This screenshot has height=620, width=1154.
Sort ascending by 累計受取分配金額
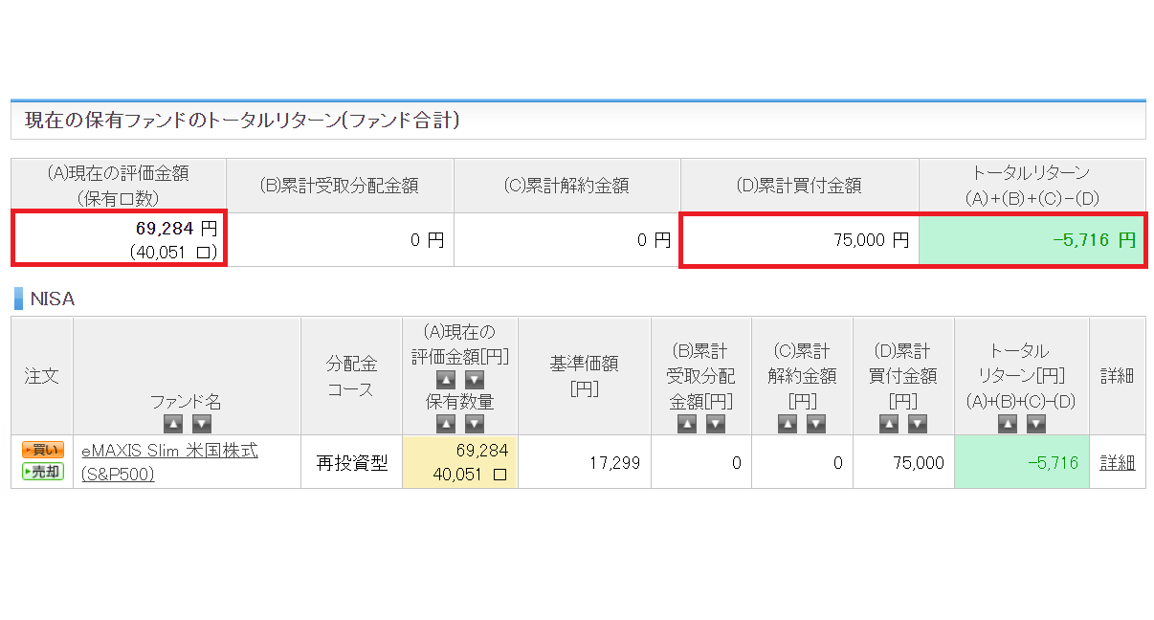coord(688,422)
